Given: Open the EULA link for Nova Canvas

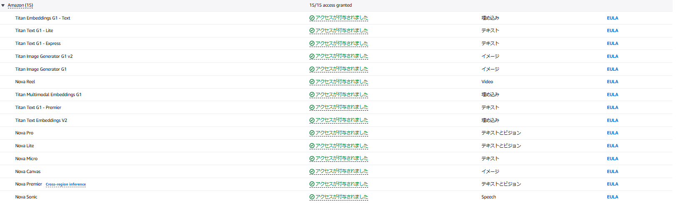Looking at the screenshot, I should [x=612, y=172].
